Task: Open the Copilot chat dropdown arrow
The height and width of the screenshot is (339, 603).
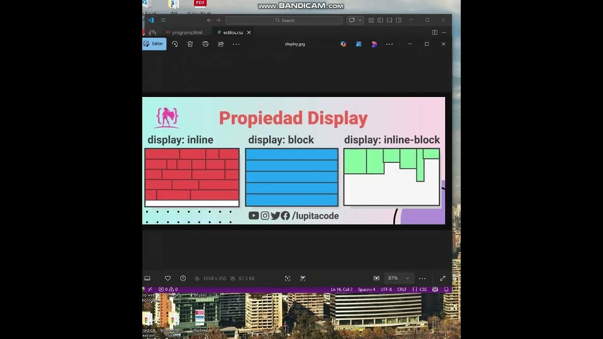Action: coord(360,20)
